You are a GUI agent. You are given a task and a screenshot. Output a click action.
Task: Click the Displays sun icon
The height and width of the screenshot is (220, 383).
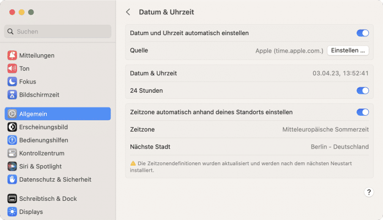(12, 212)
